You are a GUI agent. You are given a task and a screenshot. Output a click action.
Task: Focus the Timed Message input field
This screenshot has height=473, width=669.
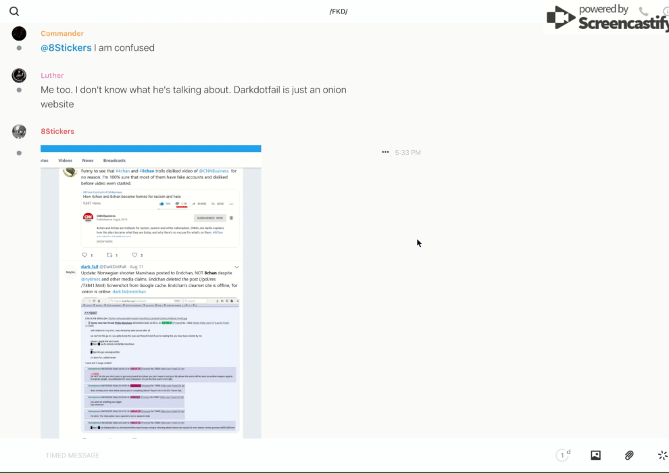point(270,455)
